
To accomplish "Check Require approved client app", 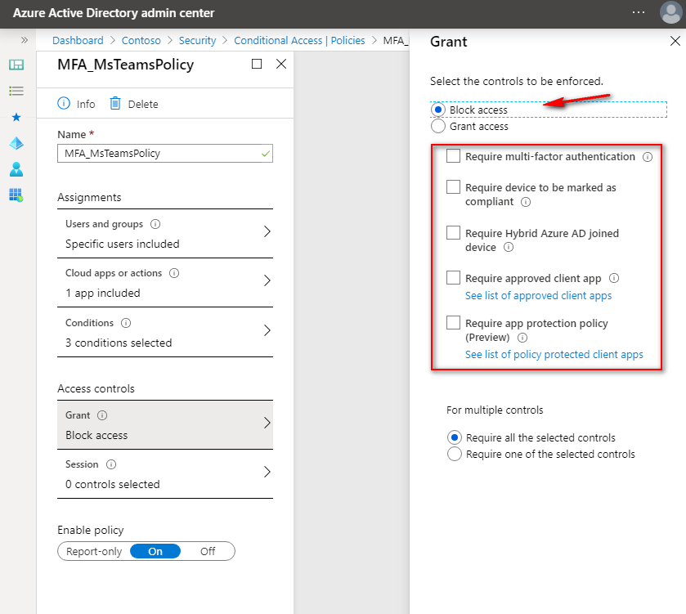I will pyautogui.click(x=453, y=278).
